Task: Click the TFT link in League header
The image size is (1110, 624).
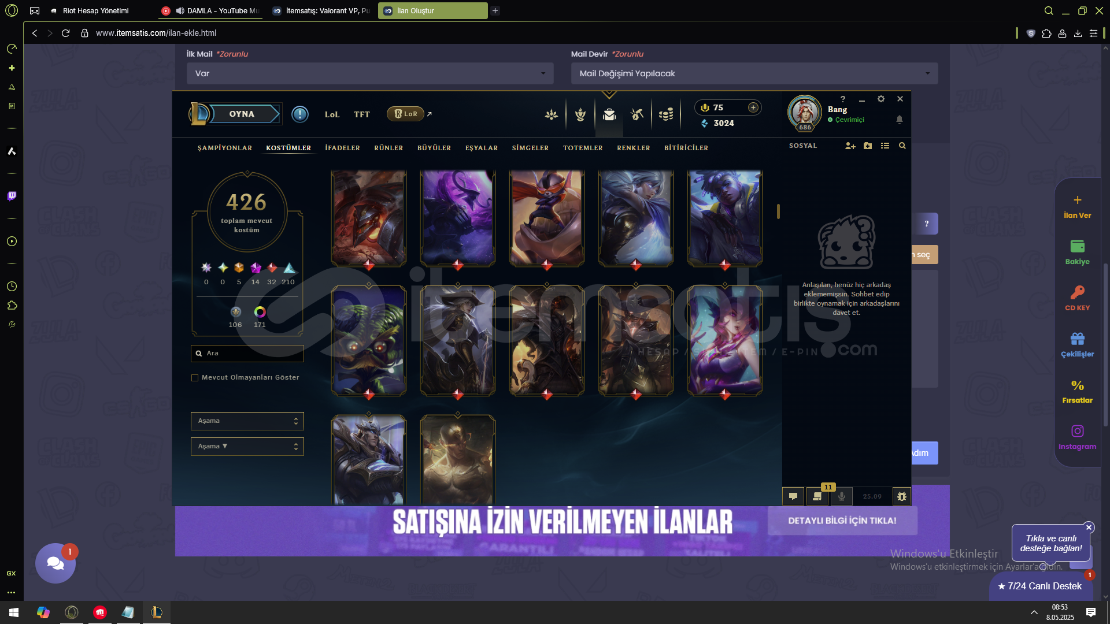Action: pos(362,114)
